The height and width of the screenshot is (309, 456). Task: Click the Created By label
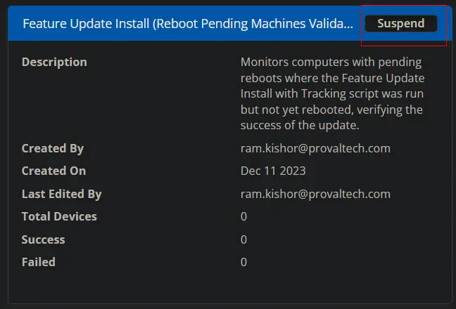(53, 149)
